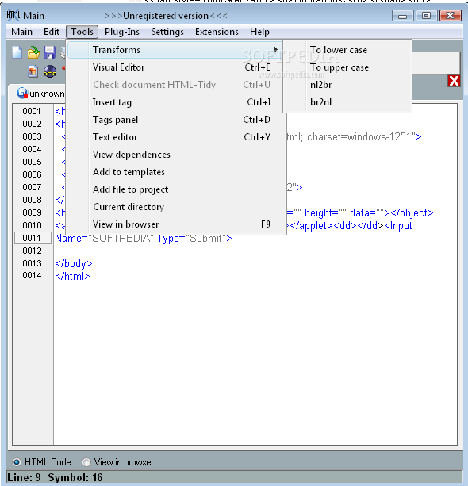
Task: Select HTML Code radio button
Action: [x=17, y=462]
